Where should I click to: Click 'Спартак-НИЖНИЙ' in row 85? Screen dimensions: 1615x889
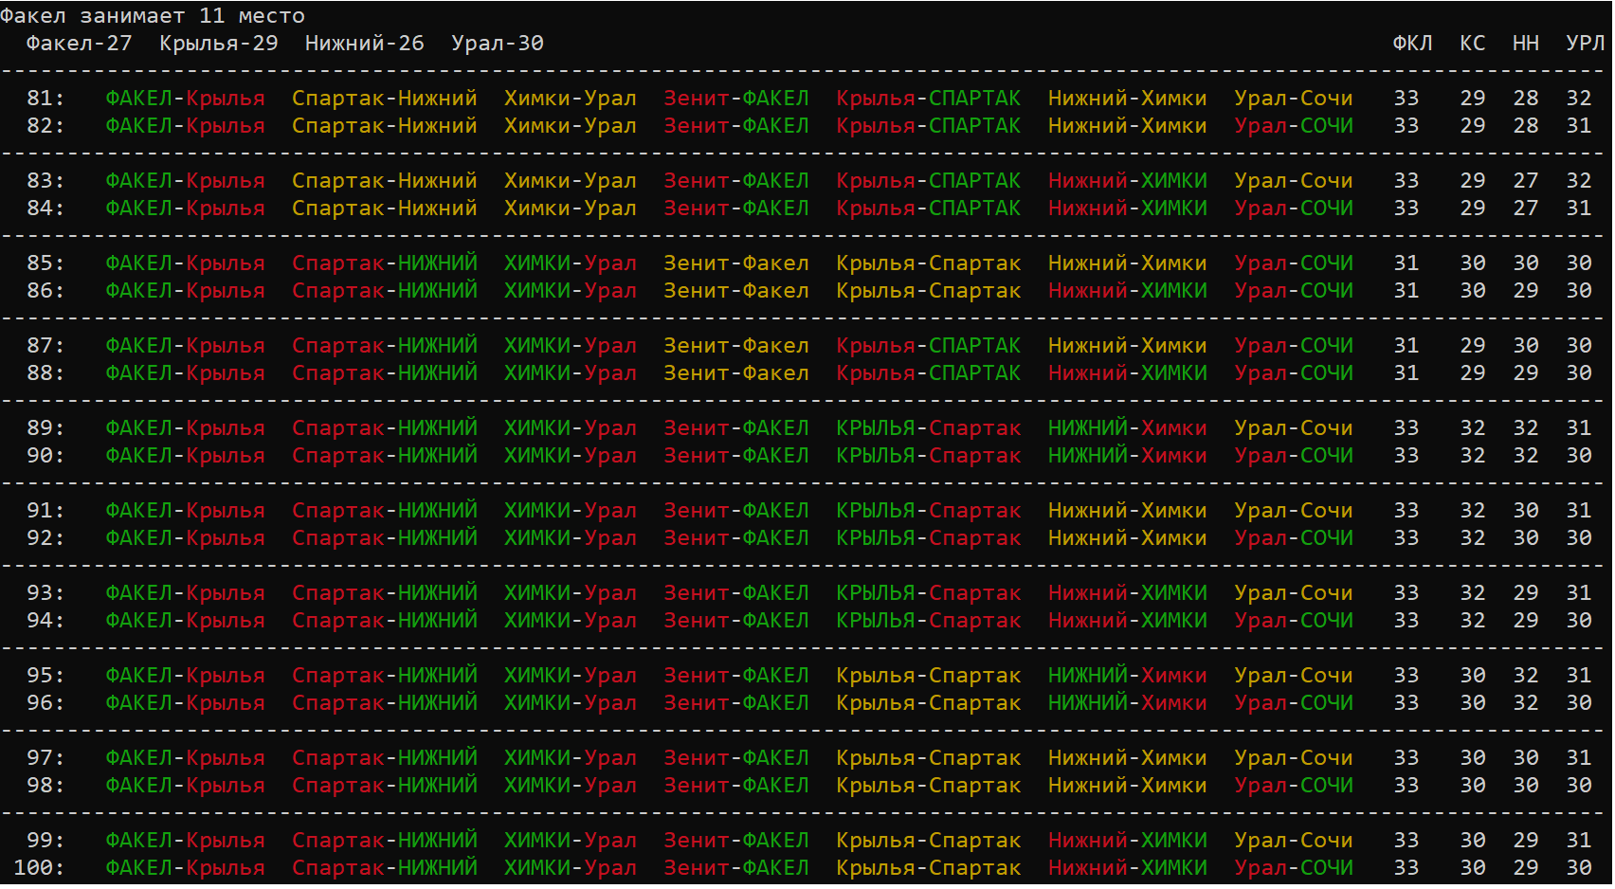385,263
